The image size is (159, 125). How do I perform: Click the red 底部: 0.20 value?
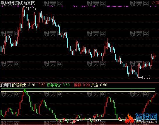tap(82, 85)
